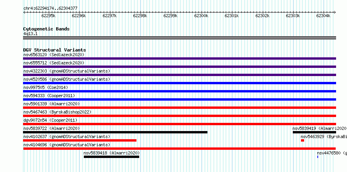Click the 62299k ruler tick label
Viewport: 347px width, 172px height.
[x=171, y=16]
